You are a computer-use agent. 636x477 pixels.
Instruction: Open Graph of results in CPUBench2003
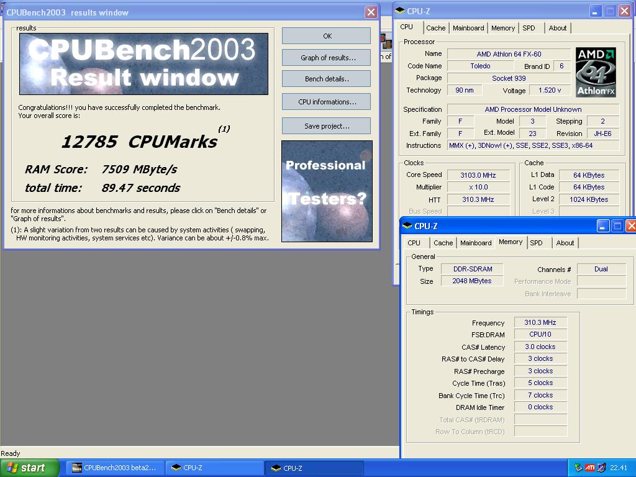[327, 58]
